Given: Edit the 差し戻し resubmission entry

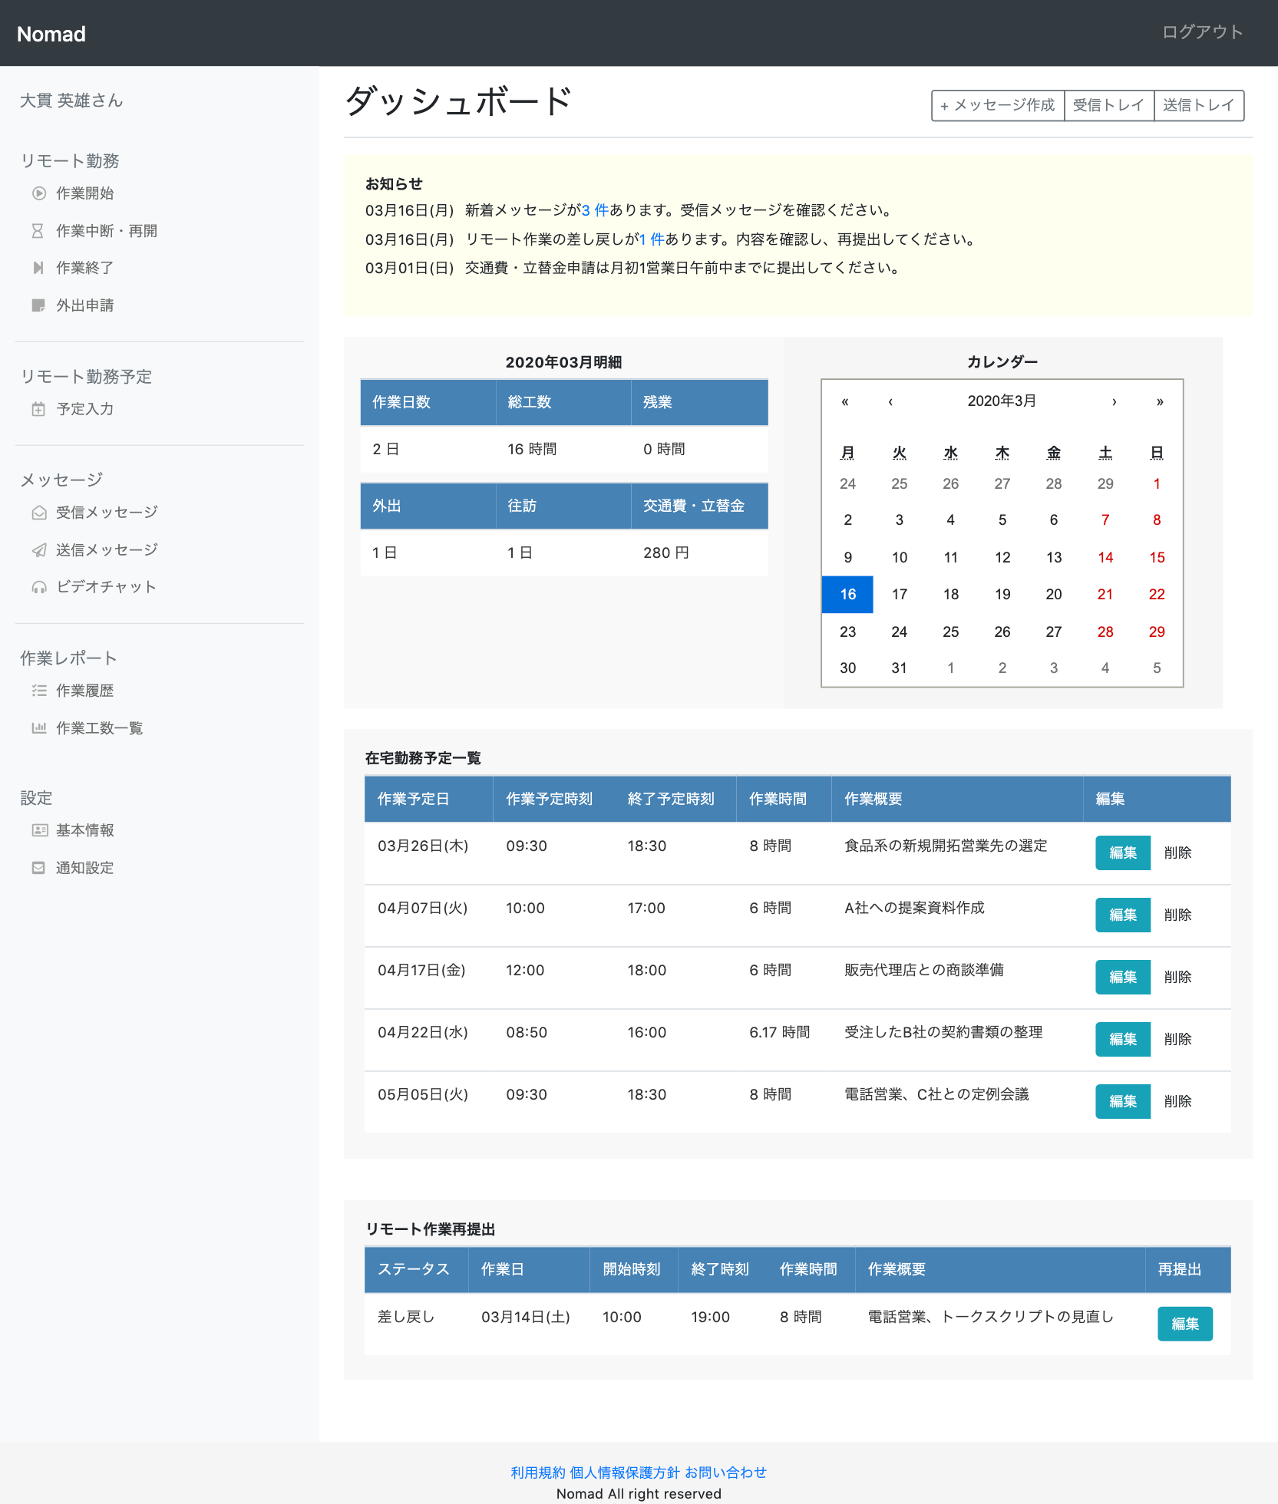Looking at the screenshot, I should tap(1185, 1324).
